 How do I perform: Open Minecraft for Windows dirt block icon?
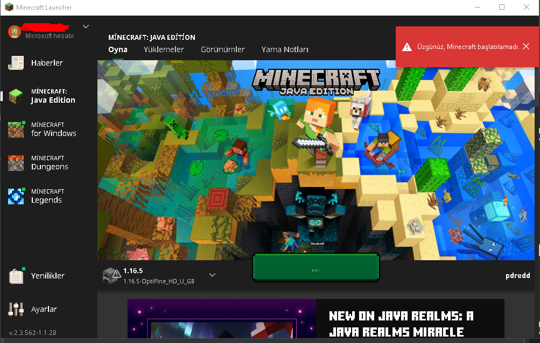(16, 130)
